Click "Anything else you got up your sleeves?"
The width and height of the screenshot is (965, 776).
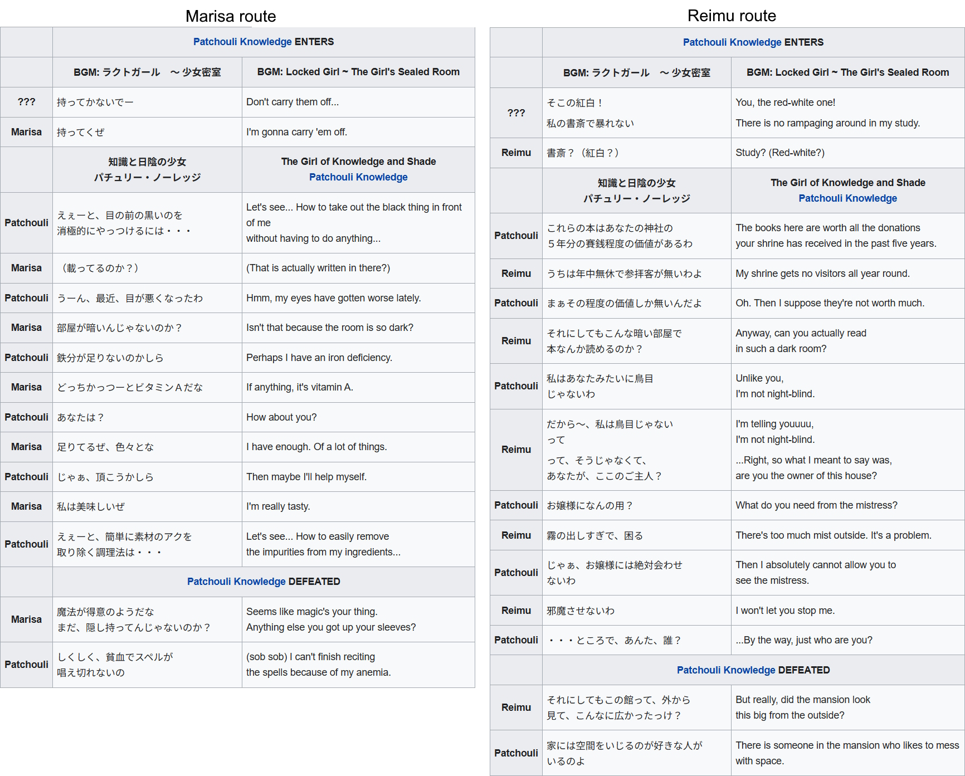[331, 627]
